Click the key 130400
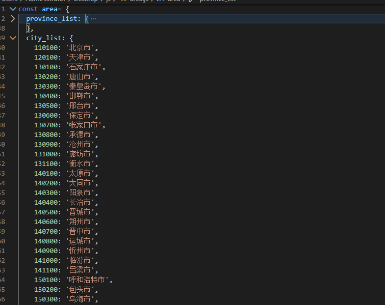This screenshot has width=385, height=305. [46, 96]
